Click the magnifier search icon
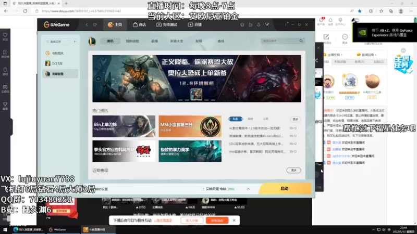 coord(301,41)
